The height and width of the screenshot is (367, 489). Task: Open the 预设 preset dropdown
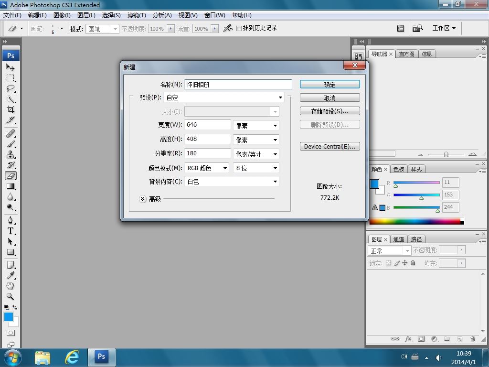click(223, 97)
